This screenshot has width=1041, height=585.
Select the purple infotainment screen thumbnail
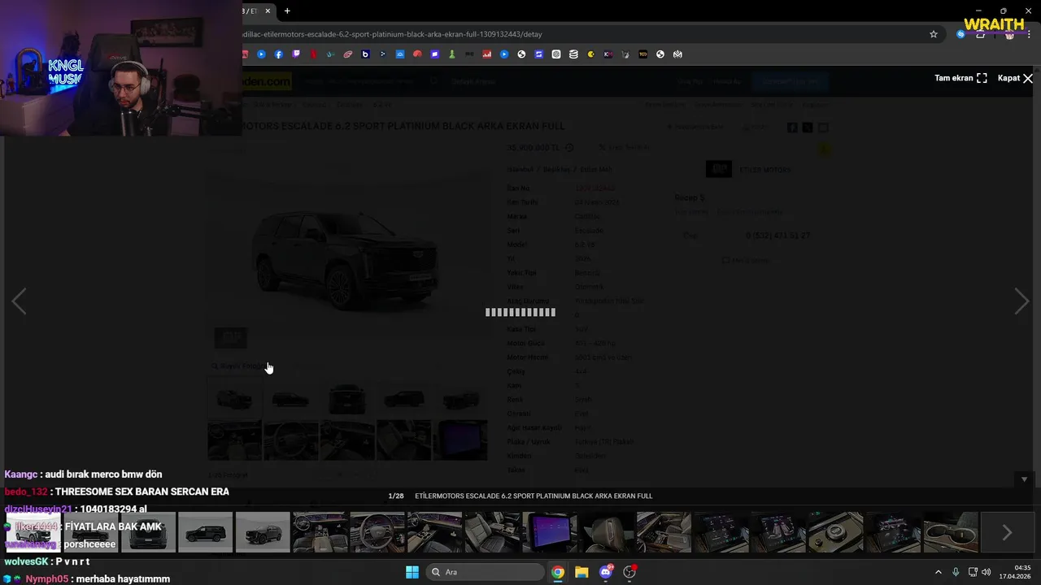550,532
